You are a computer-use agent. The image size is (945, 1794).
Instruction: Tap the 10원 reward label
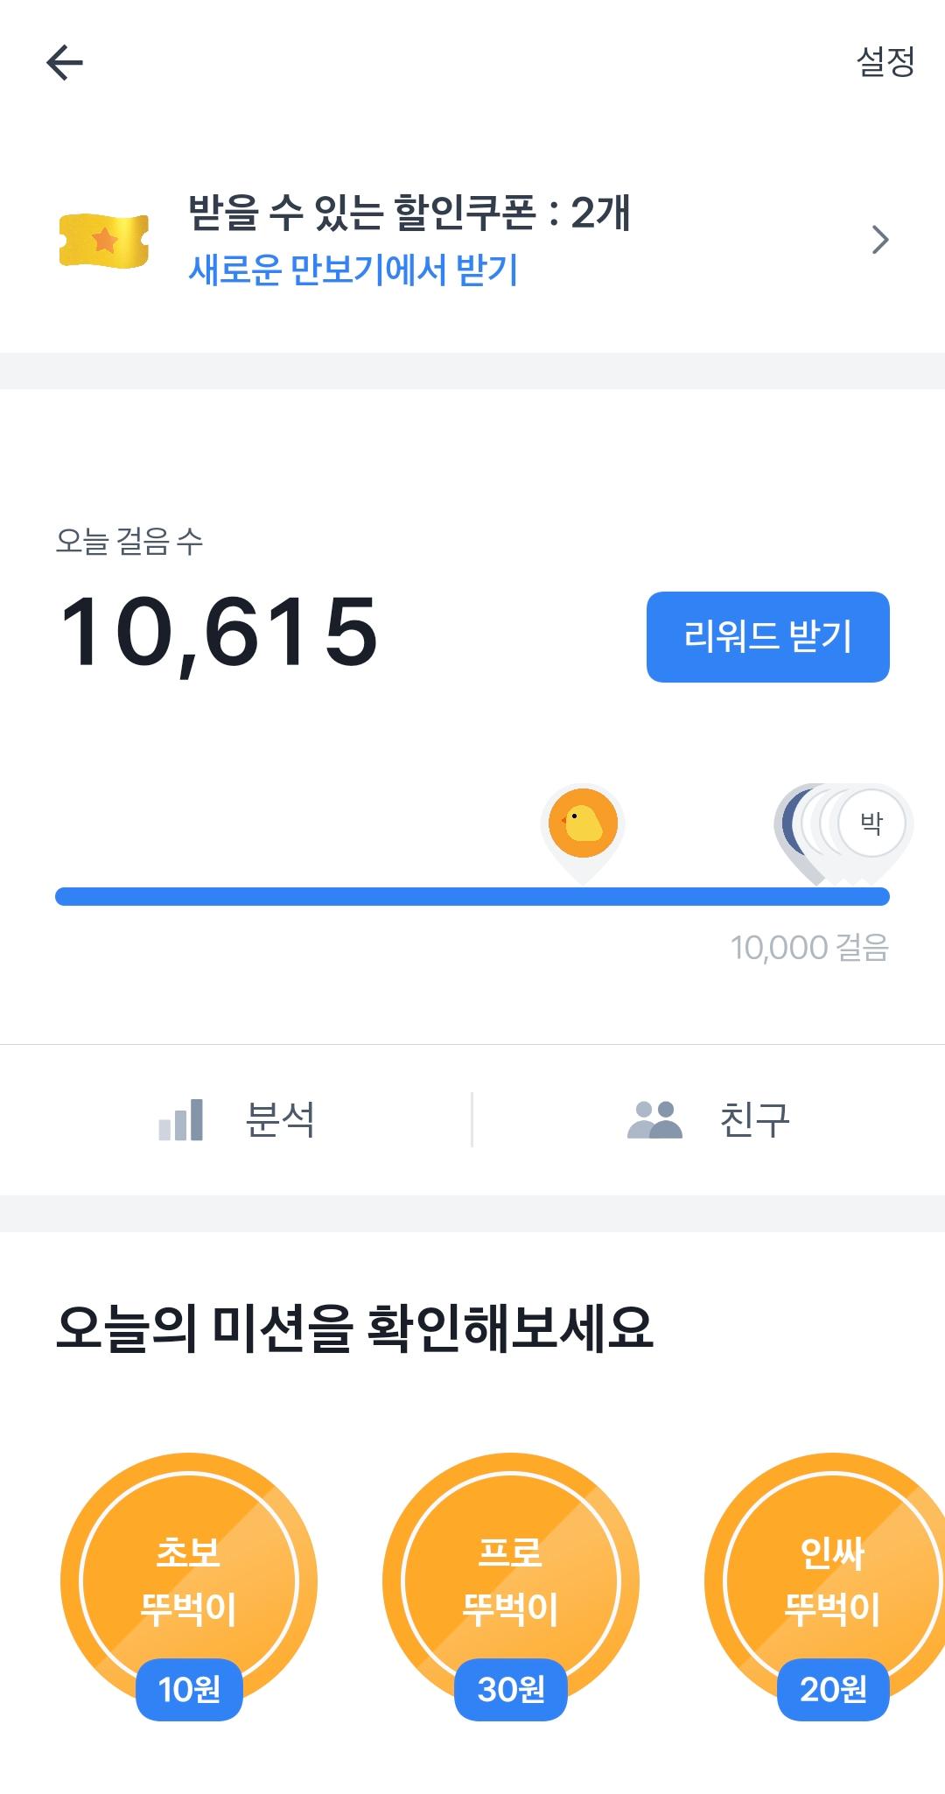tap(189, 1689)
